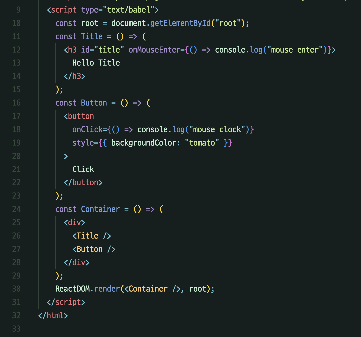Click the opening script tag name
Viewport: 361px width, 337px height.
(63, 10)
